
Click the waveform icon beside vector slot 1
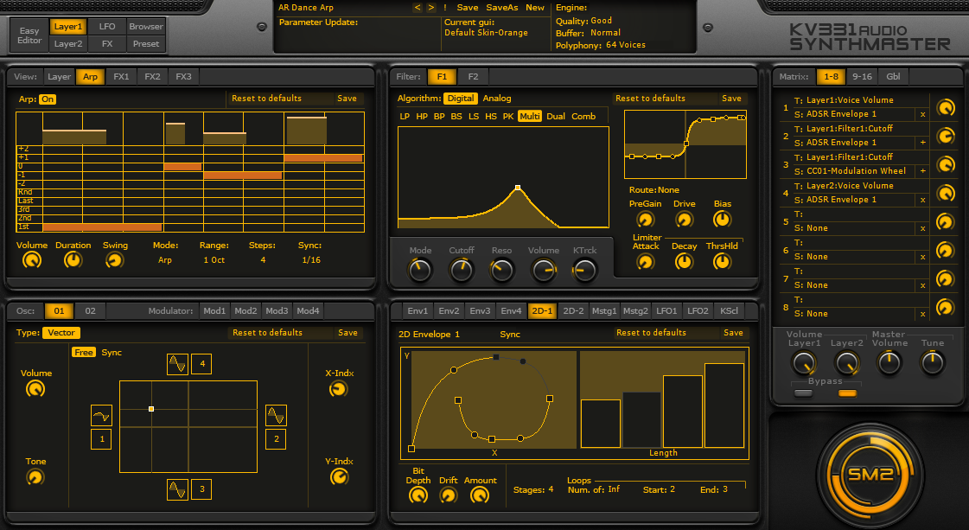point(101,416)
